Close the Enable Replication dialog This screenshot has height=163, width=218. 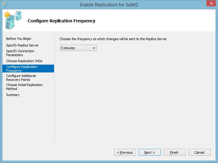[210, 4]
